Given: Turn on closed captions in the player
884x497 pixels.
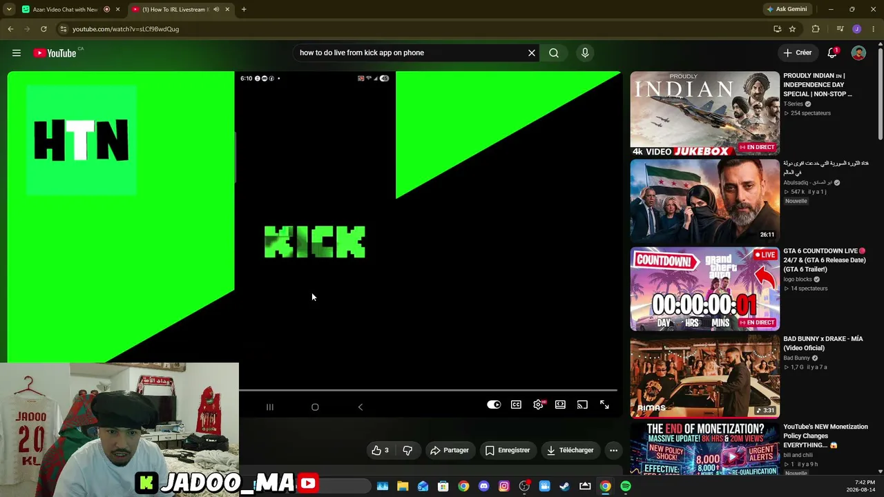Looking at the screenshot, I should pos(516,405).
